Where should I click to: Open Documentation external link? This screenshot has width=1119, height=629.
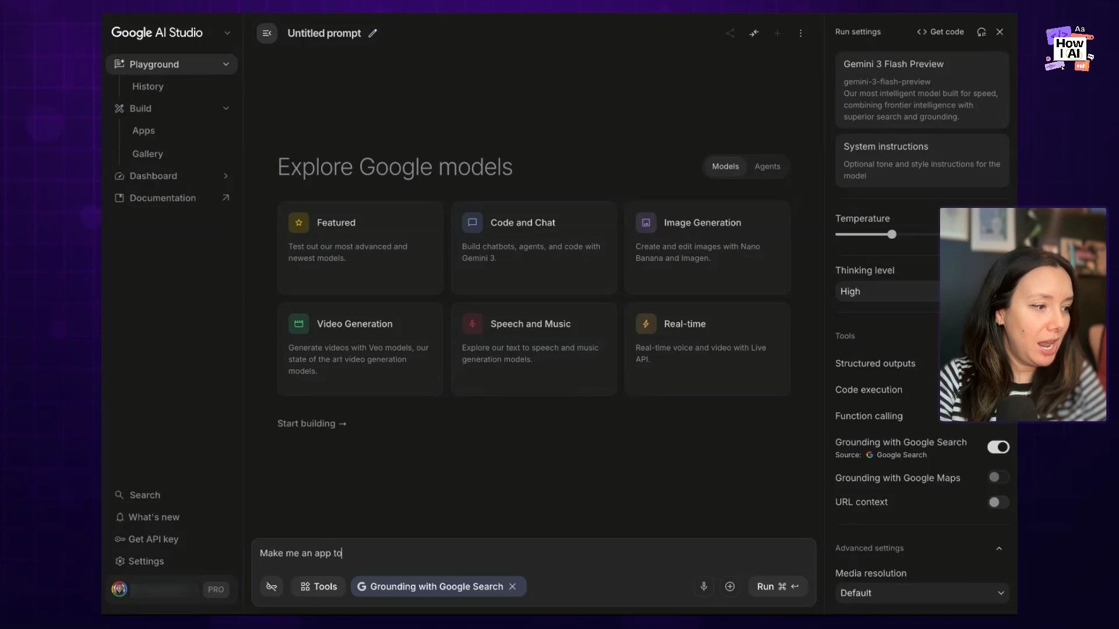[171, 198]
